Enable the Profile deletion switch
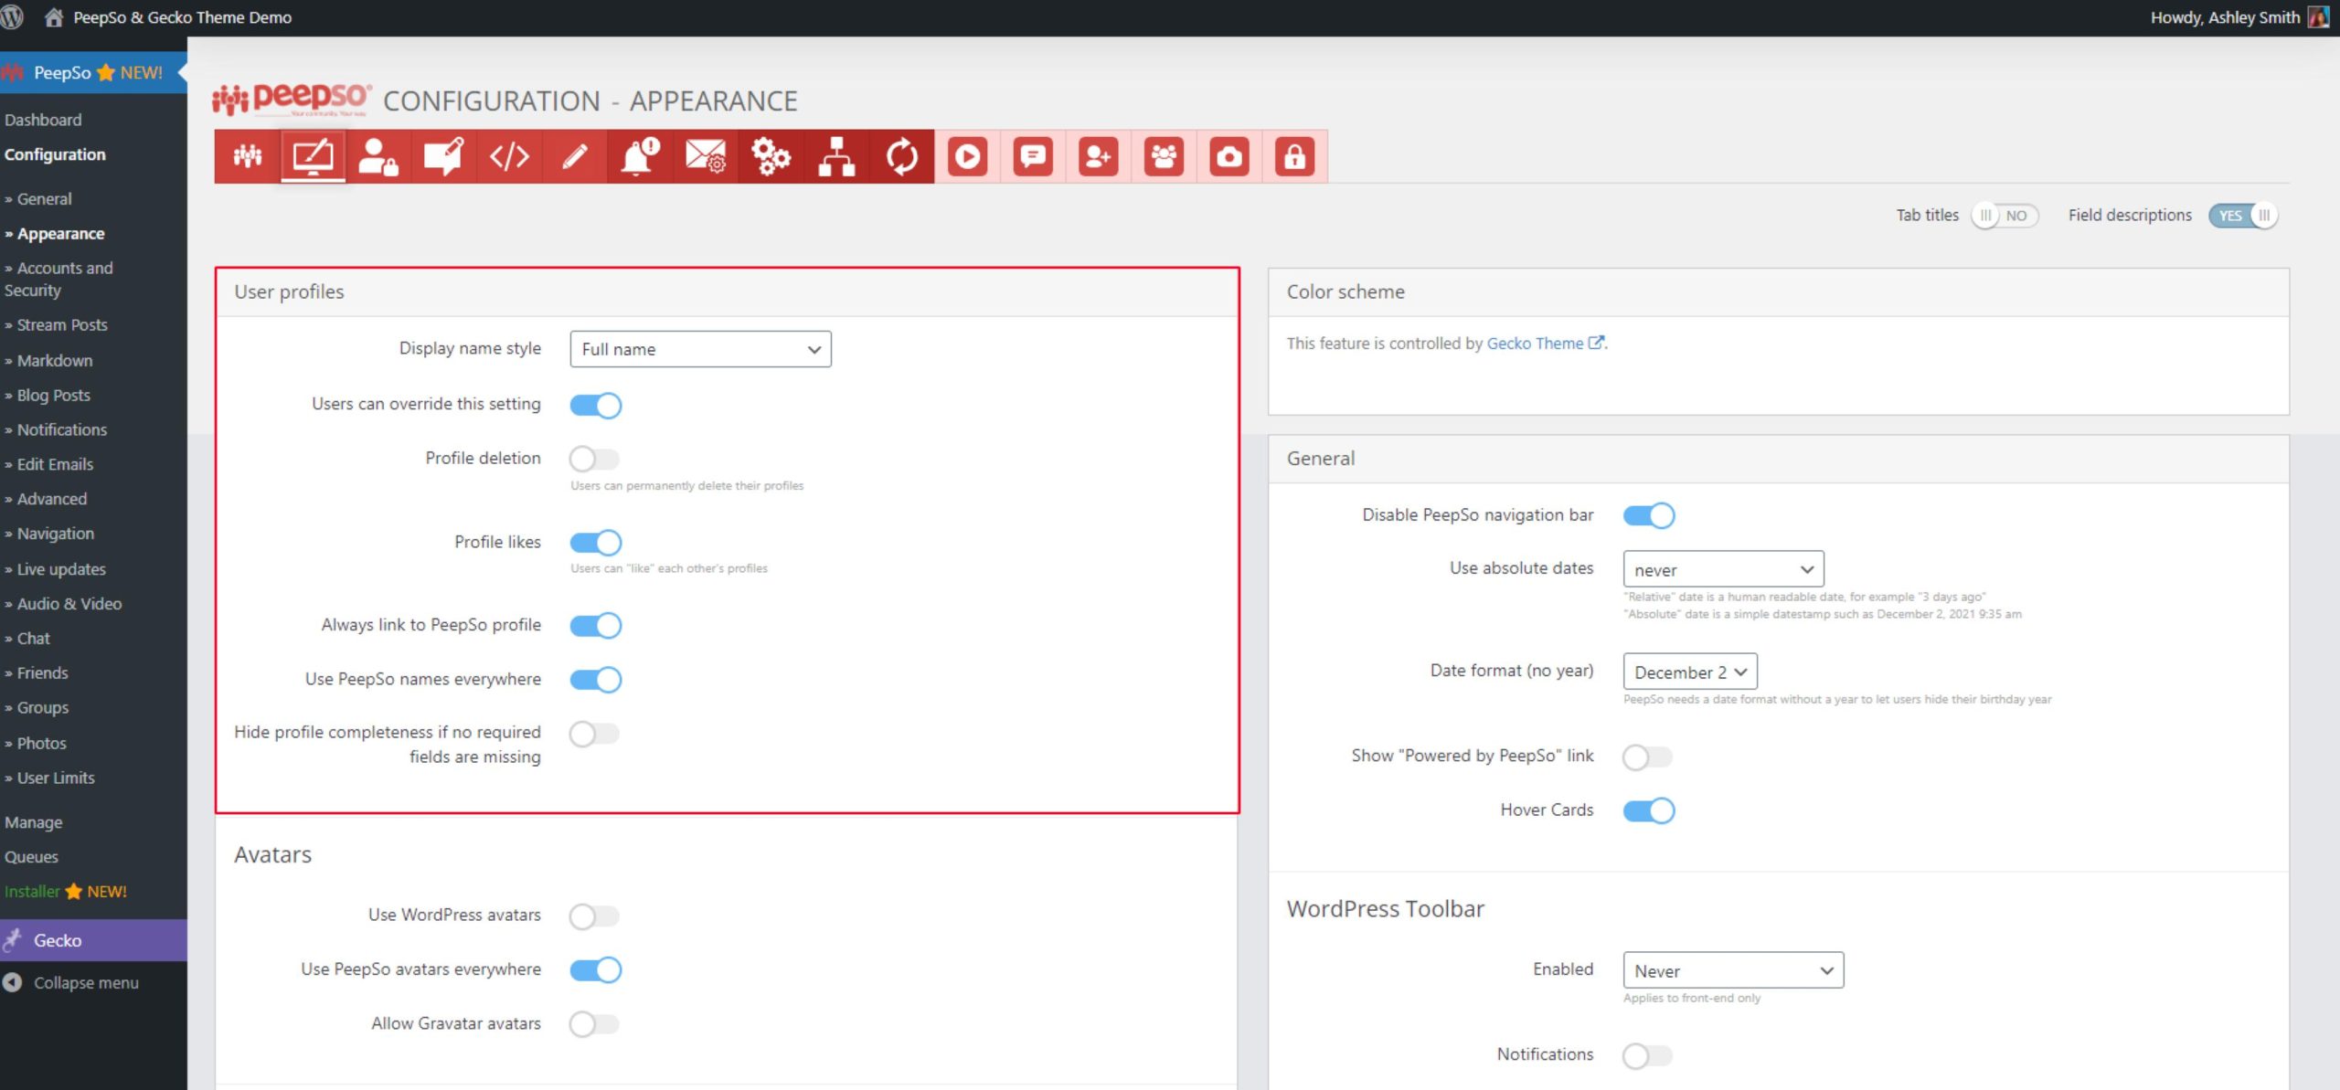This screenshot has height=1090, width=2340. 595,459
